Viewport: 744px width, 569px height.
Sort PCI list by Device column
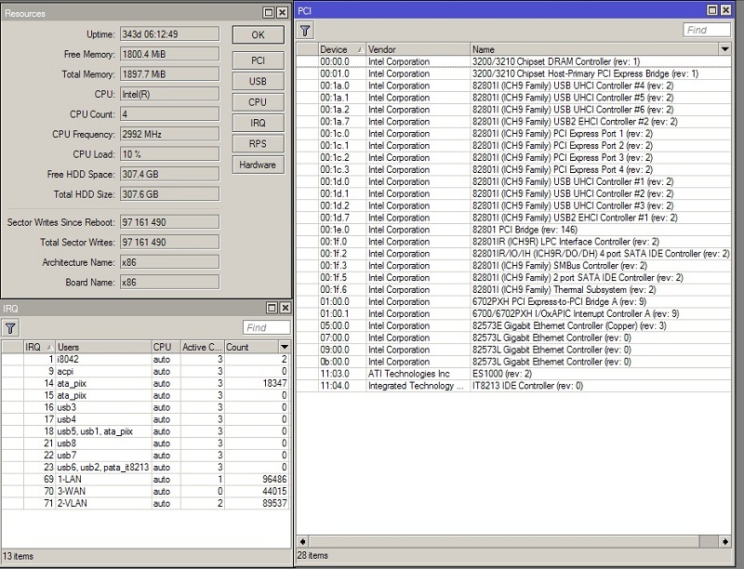[341, 49]
